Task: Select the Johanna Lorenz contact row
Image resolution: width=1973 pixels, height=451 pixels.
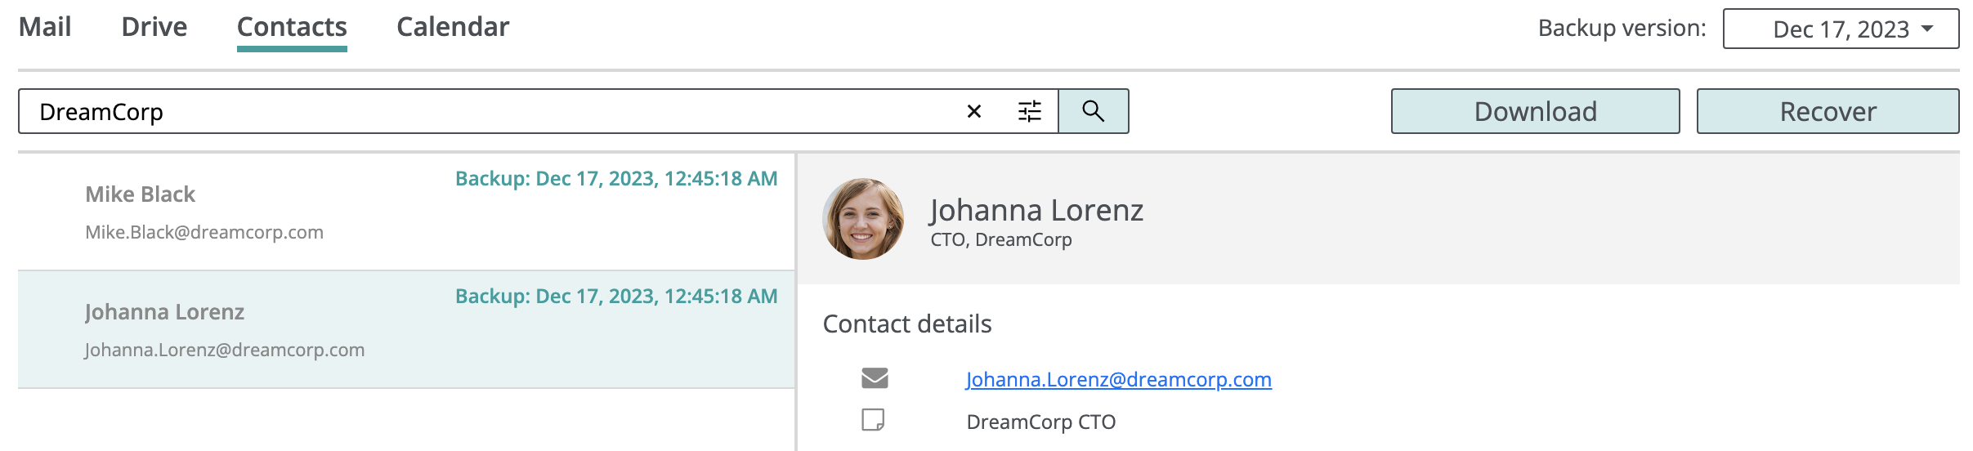Action: (x=406, y=329)
